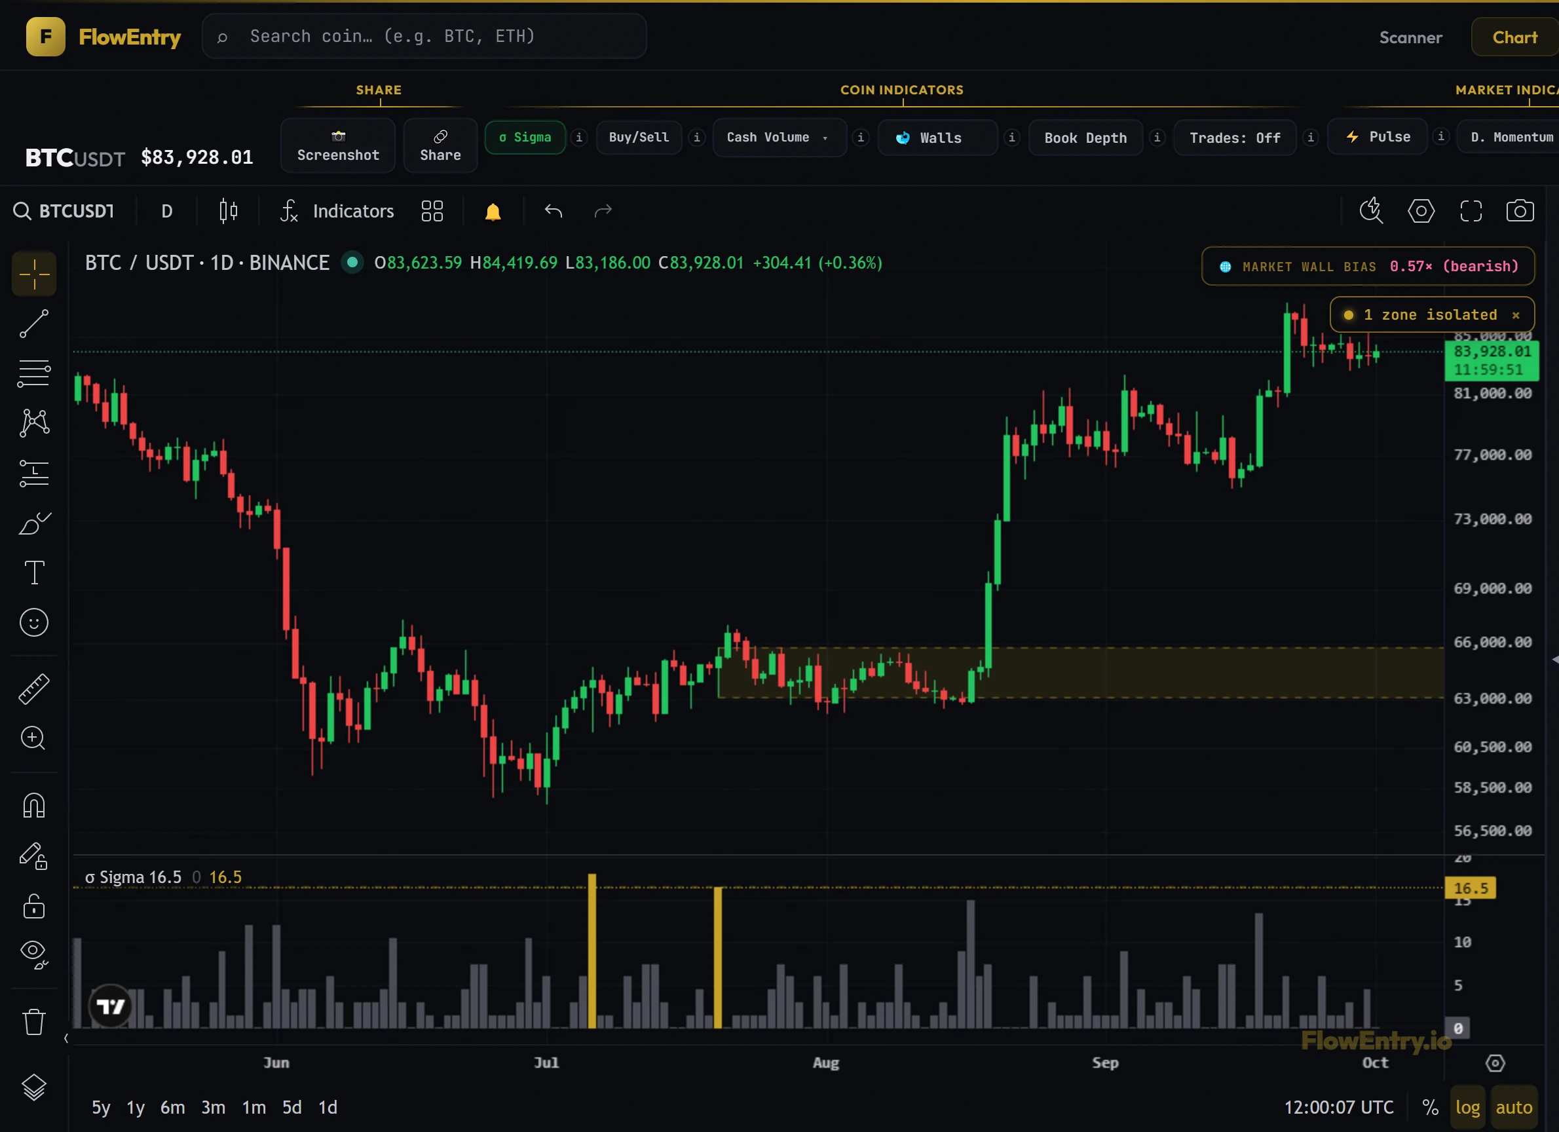Undo the last chart action
Image resolution: width=1559 pixels, height=1132 pixels.
coord(554,211)
